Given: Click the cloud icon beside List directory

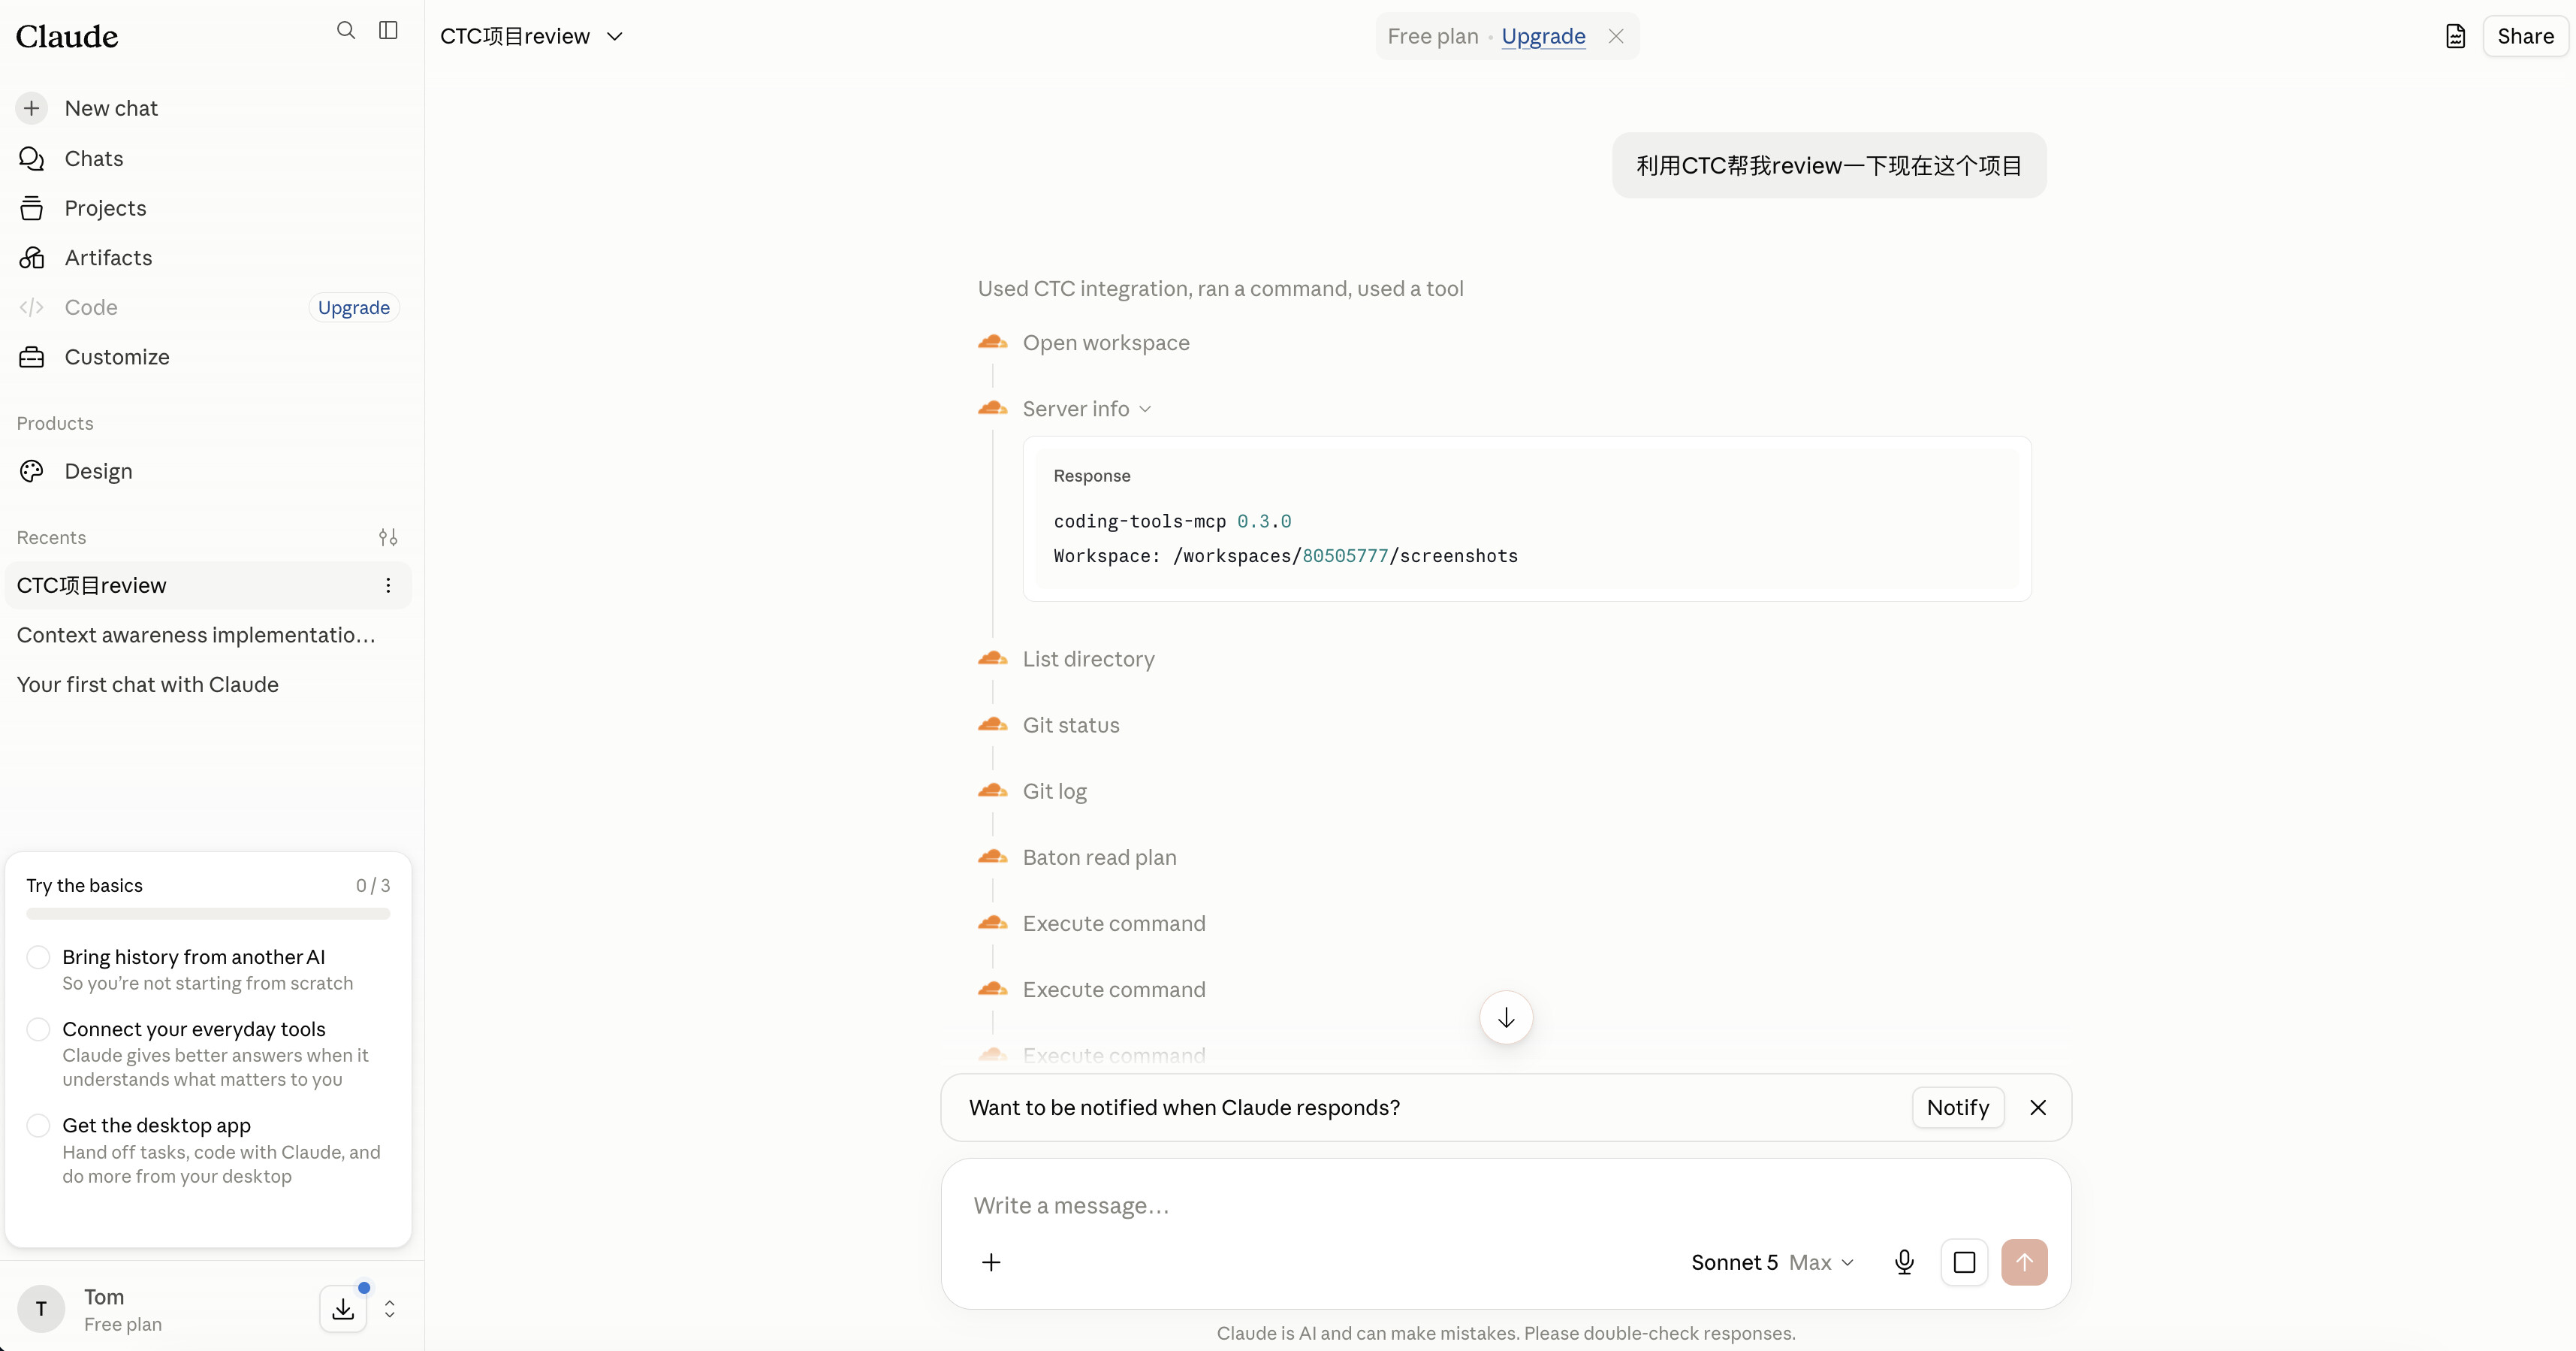Looking at the screenshot, I should [992, 658].
